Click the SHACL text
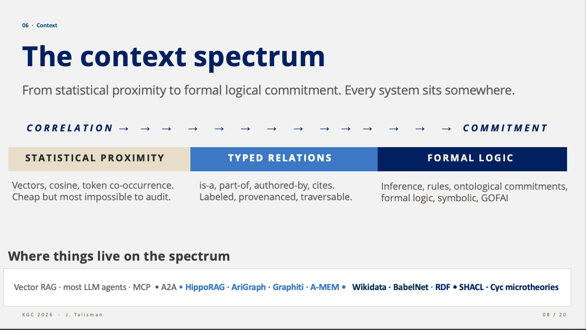The width and height of the screenshot is (586, 330). pyautogui.click(x=471, y=287)
